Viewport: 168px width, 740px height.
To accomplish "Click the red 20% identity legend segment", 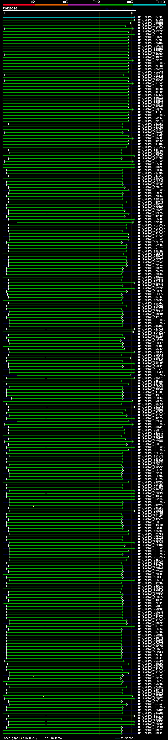I will (x=19, y=5).
